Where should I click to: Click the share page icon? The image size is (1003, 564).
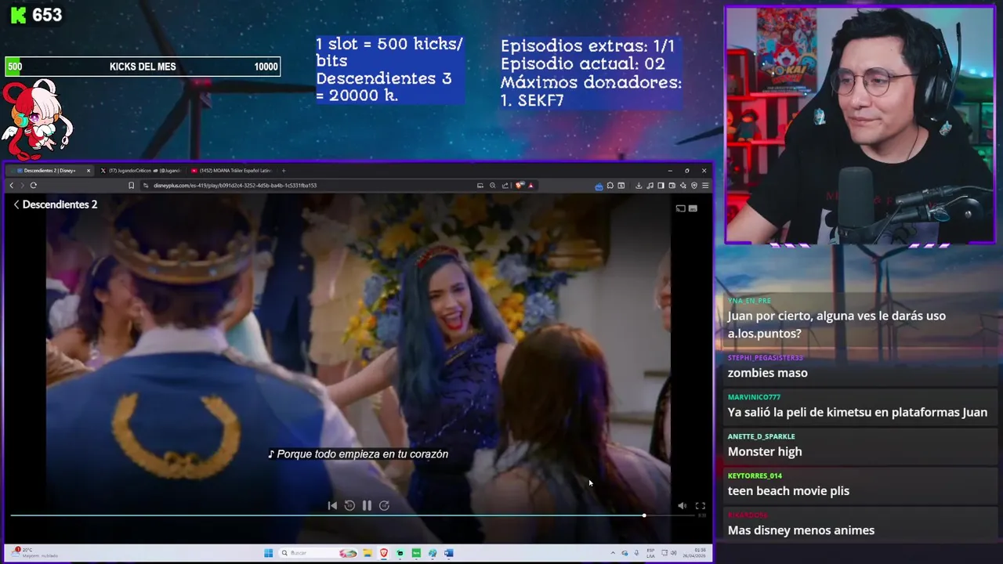505,186
